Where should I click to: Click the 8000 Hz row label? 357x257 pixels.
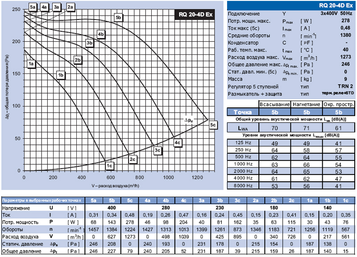tap(243, 185)
